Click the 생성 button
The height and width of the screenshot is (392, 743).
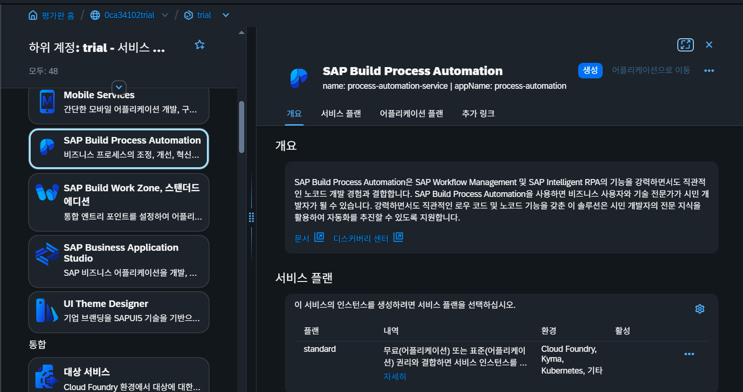[x=590, y=70]
